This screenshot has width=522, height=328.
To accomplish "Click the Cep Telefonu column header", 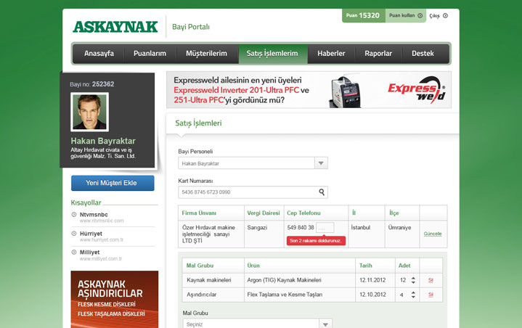I will click(303, 213).
